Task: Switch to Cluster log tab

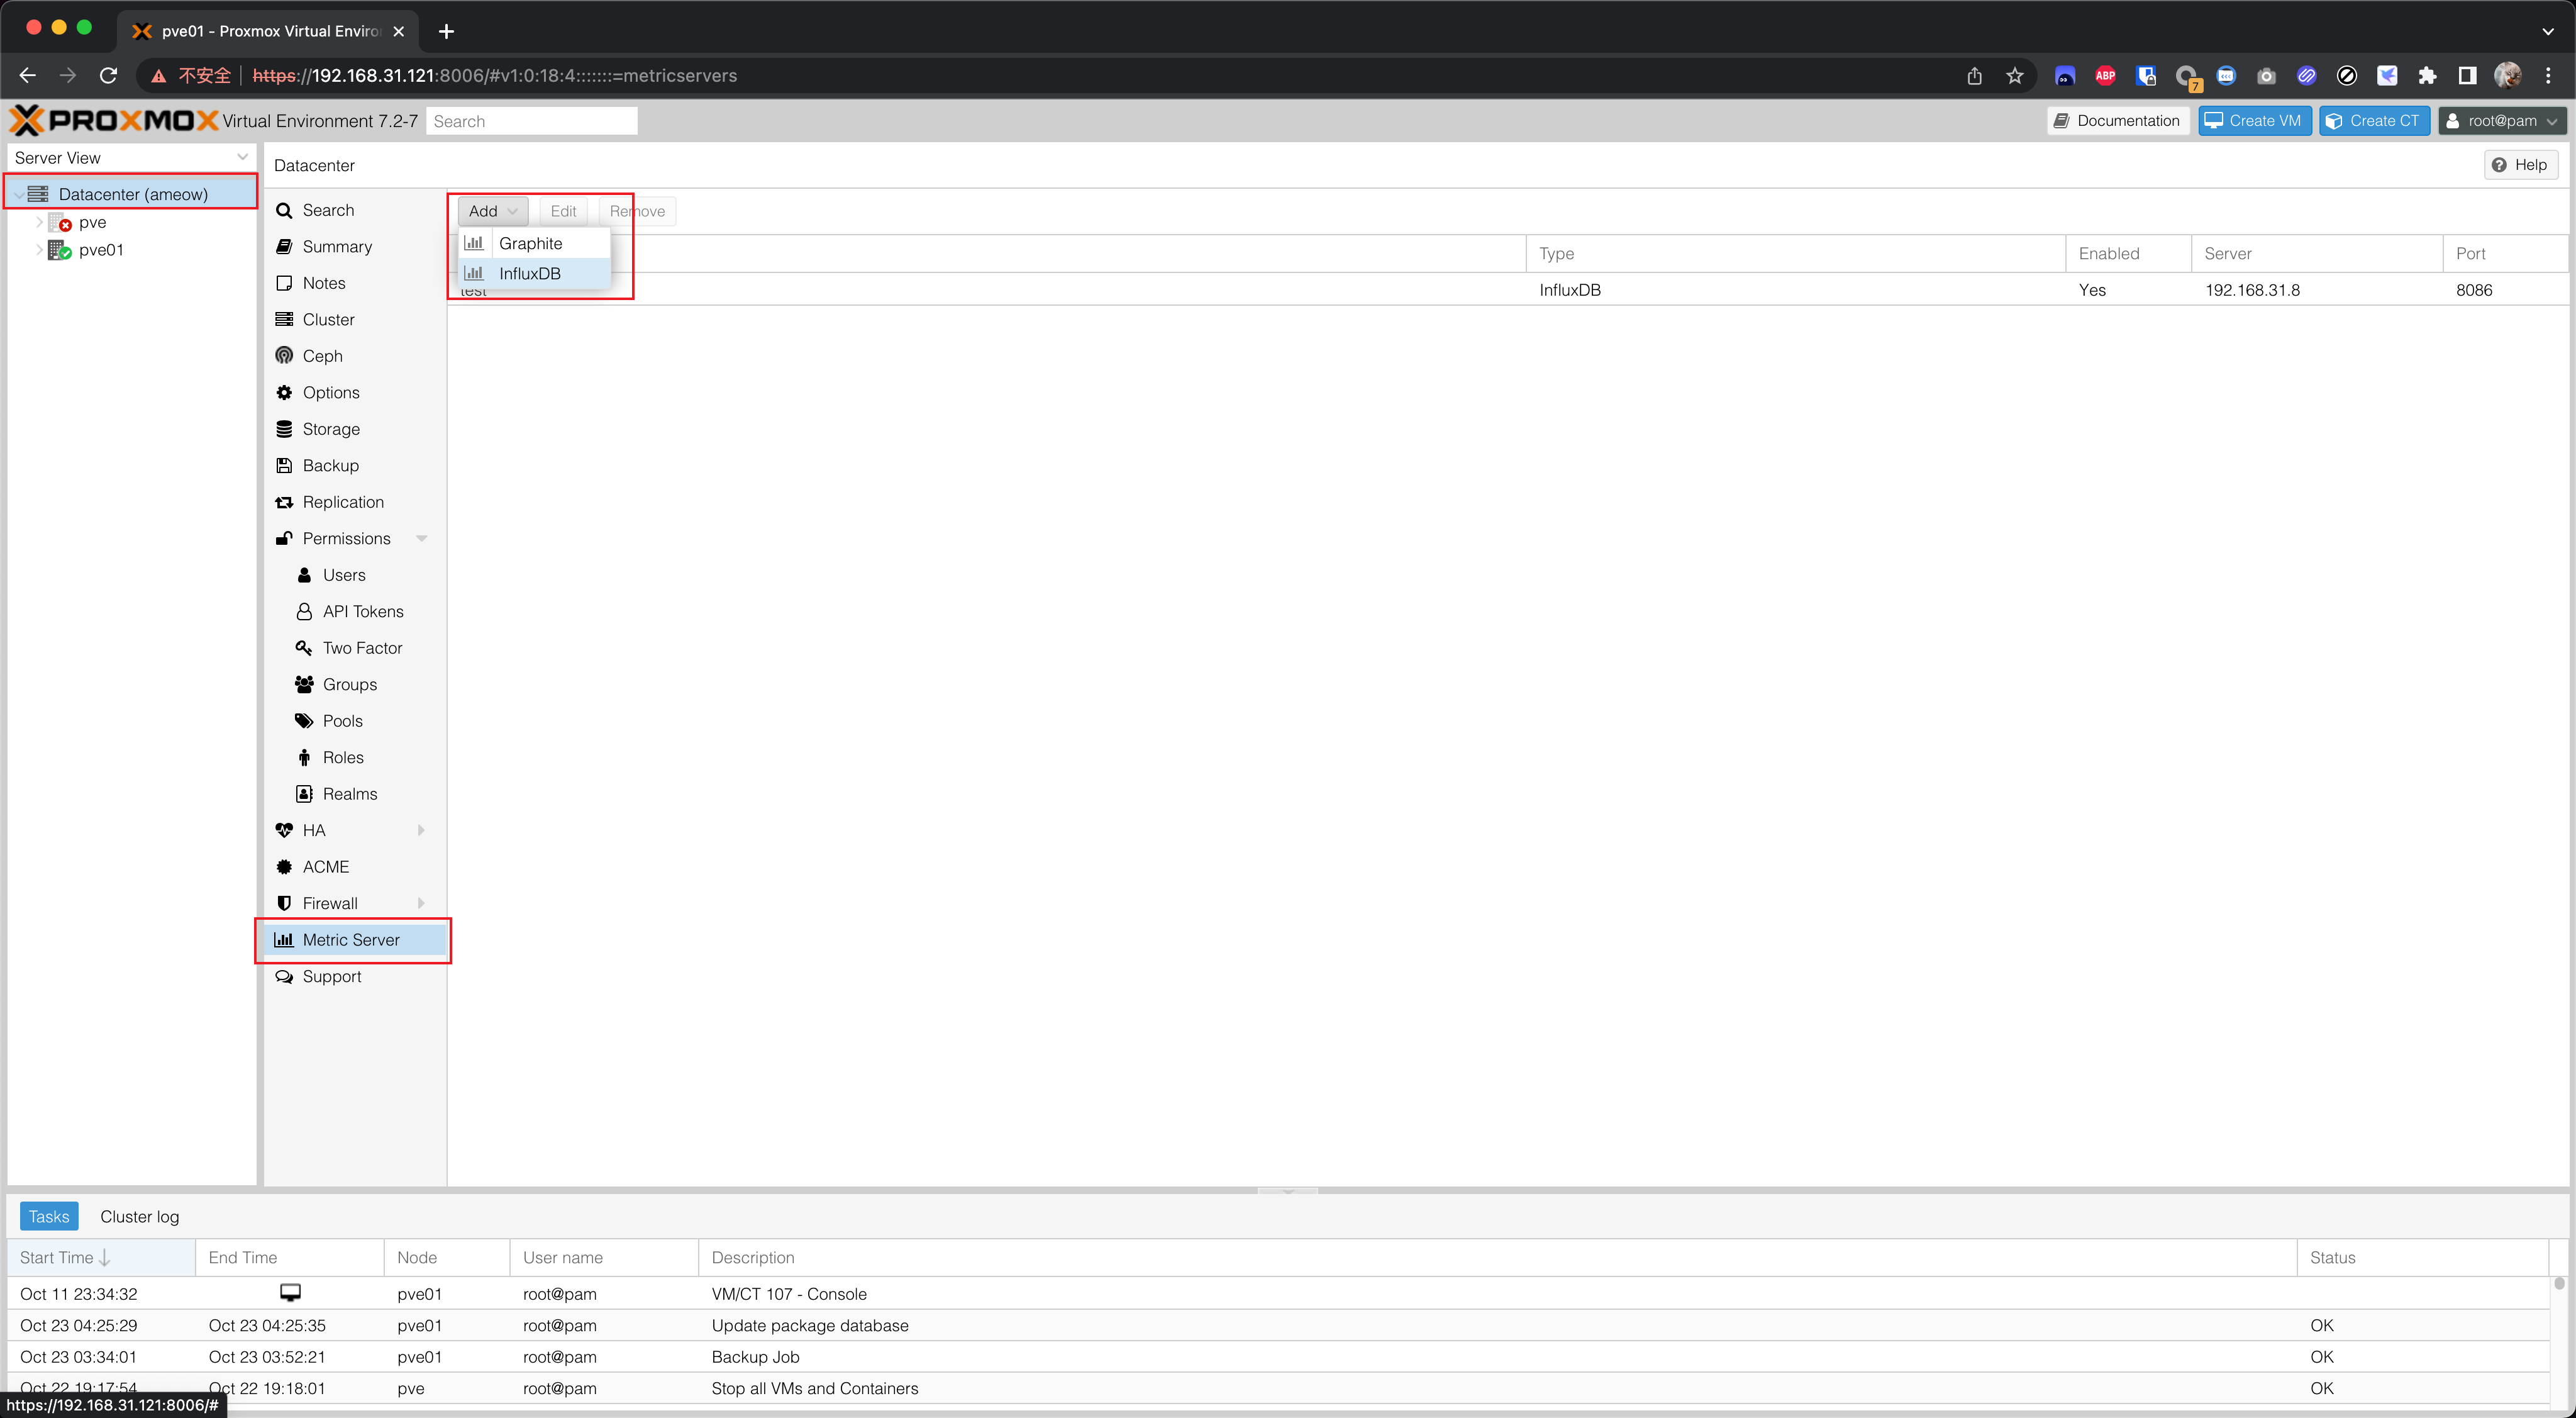Action: [139, 1217]
